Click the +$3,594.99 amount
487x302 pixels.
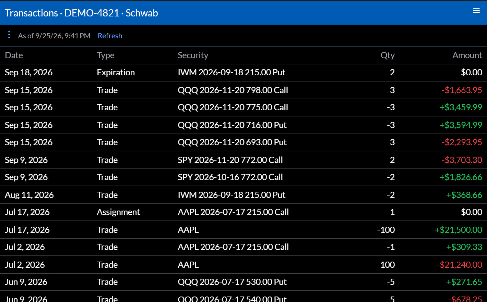click(x=461, y=125)
